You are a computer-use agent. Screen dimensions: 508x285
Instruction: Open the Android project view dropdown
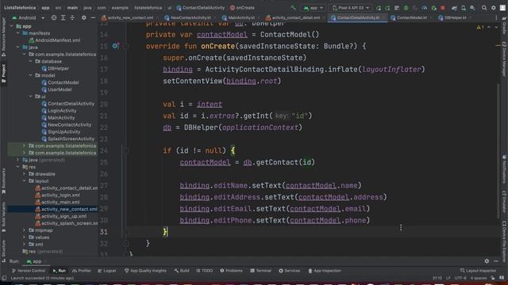pyautogui.click(x=29, y=17)
